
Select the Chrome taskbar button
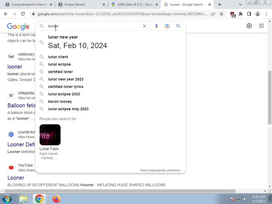click(x=39, y=199)
